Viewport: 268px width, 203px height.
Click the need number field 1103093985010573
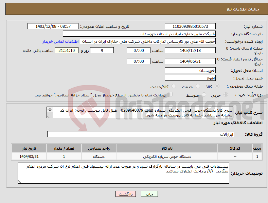(x=190, y=26)
